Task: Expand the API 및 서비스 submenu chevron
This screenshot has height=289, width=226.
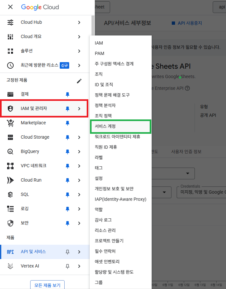Action: (x=79, y=252)
